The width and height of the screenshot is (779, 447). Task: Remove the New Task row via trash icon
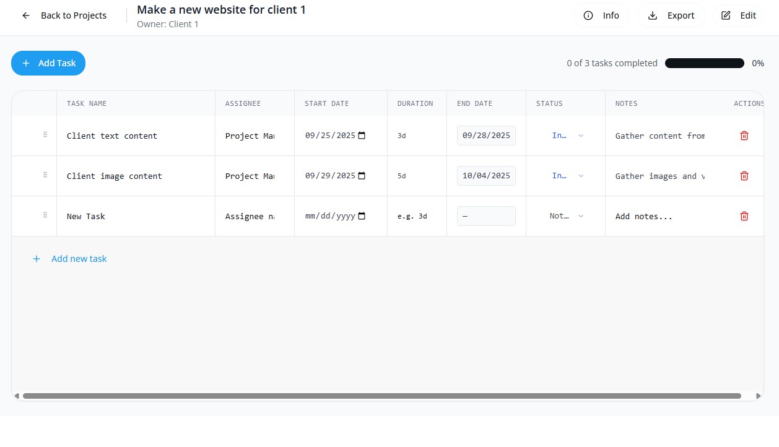coord(744,216)
